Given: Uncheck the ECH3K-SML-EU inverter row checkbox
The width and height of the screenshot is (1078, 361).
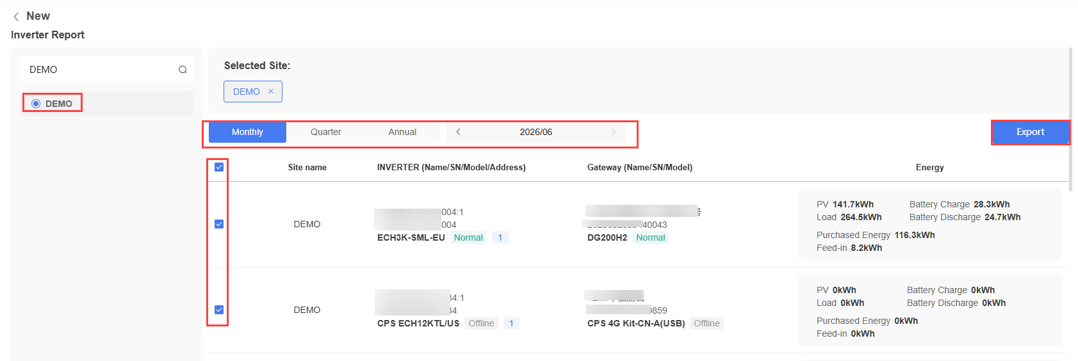Looking at the screenshot, I should 219,224.
